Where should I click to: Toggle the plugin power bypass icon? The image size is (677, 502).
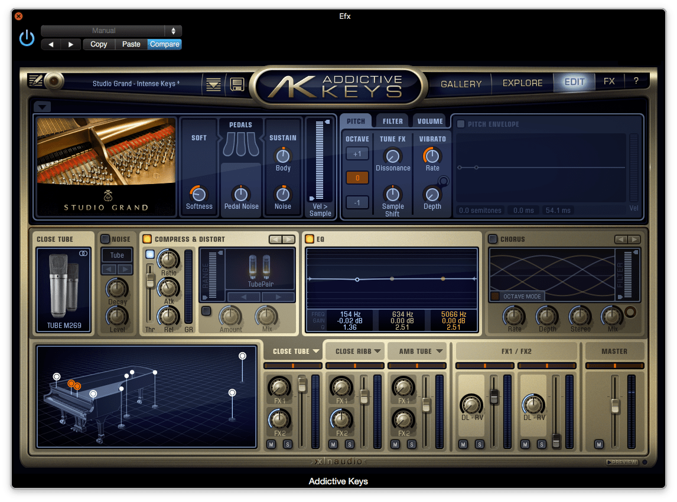(27, 38)
